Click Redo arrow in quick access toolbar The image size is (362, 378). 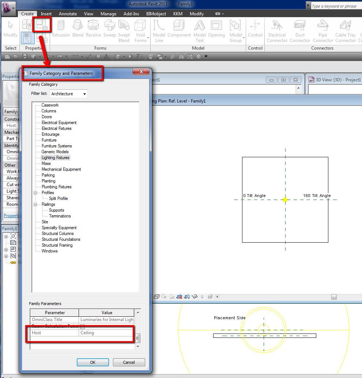[60, 57]
